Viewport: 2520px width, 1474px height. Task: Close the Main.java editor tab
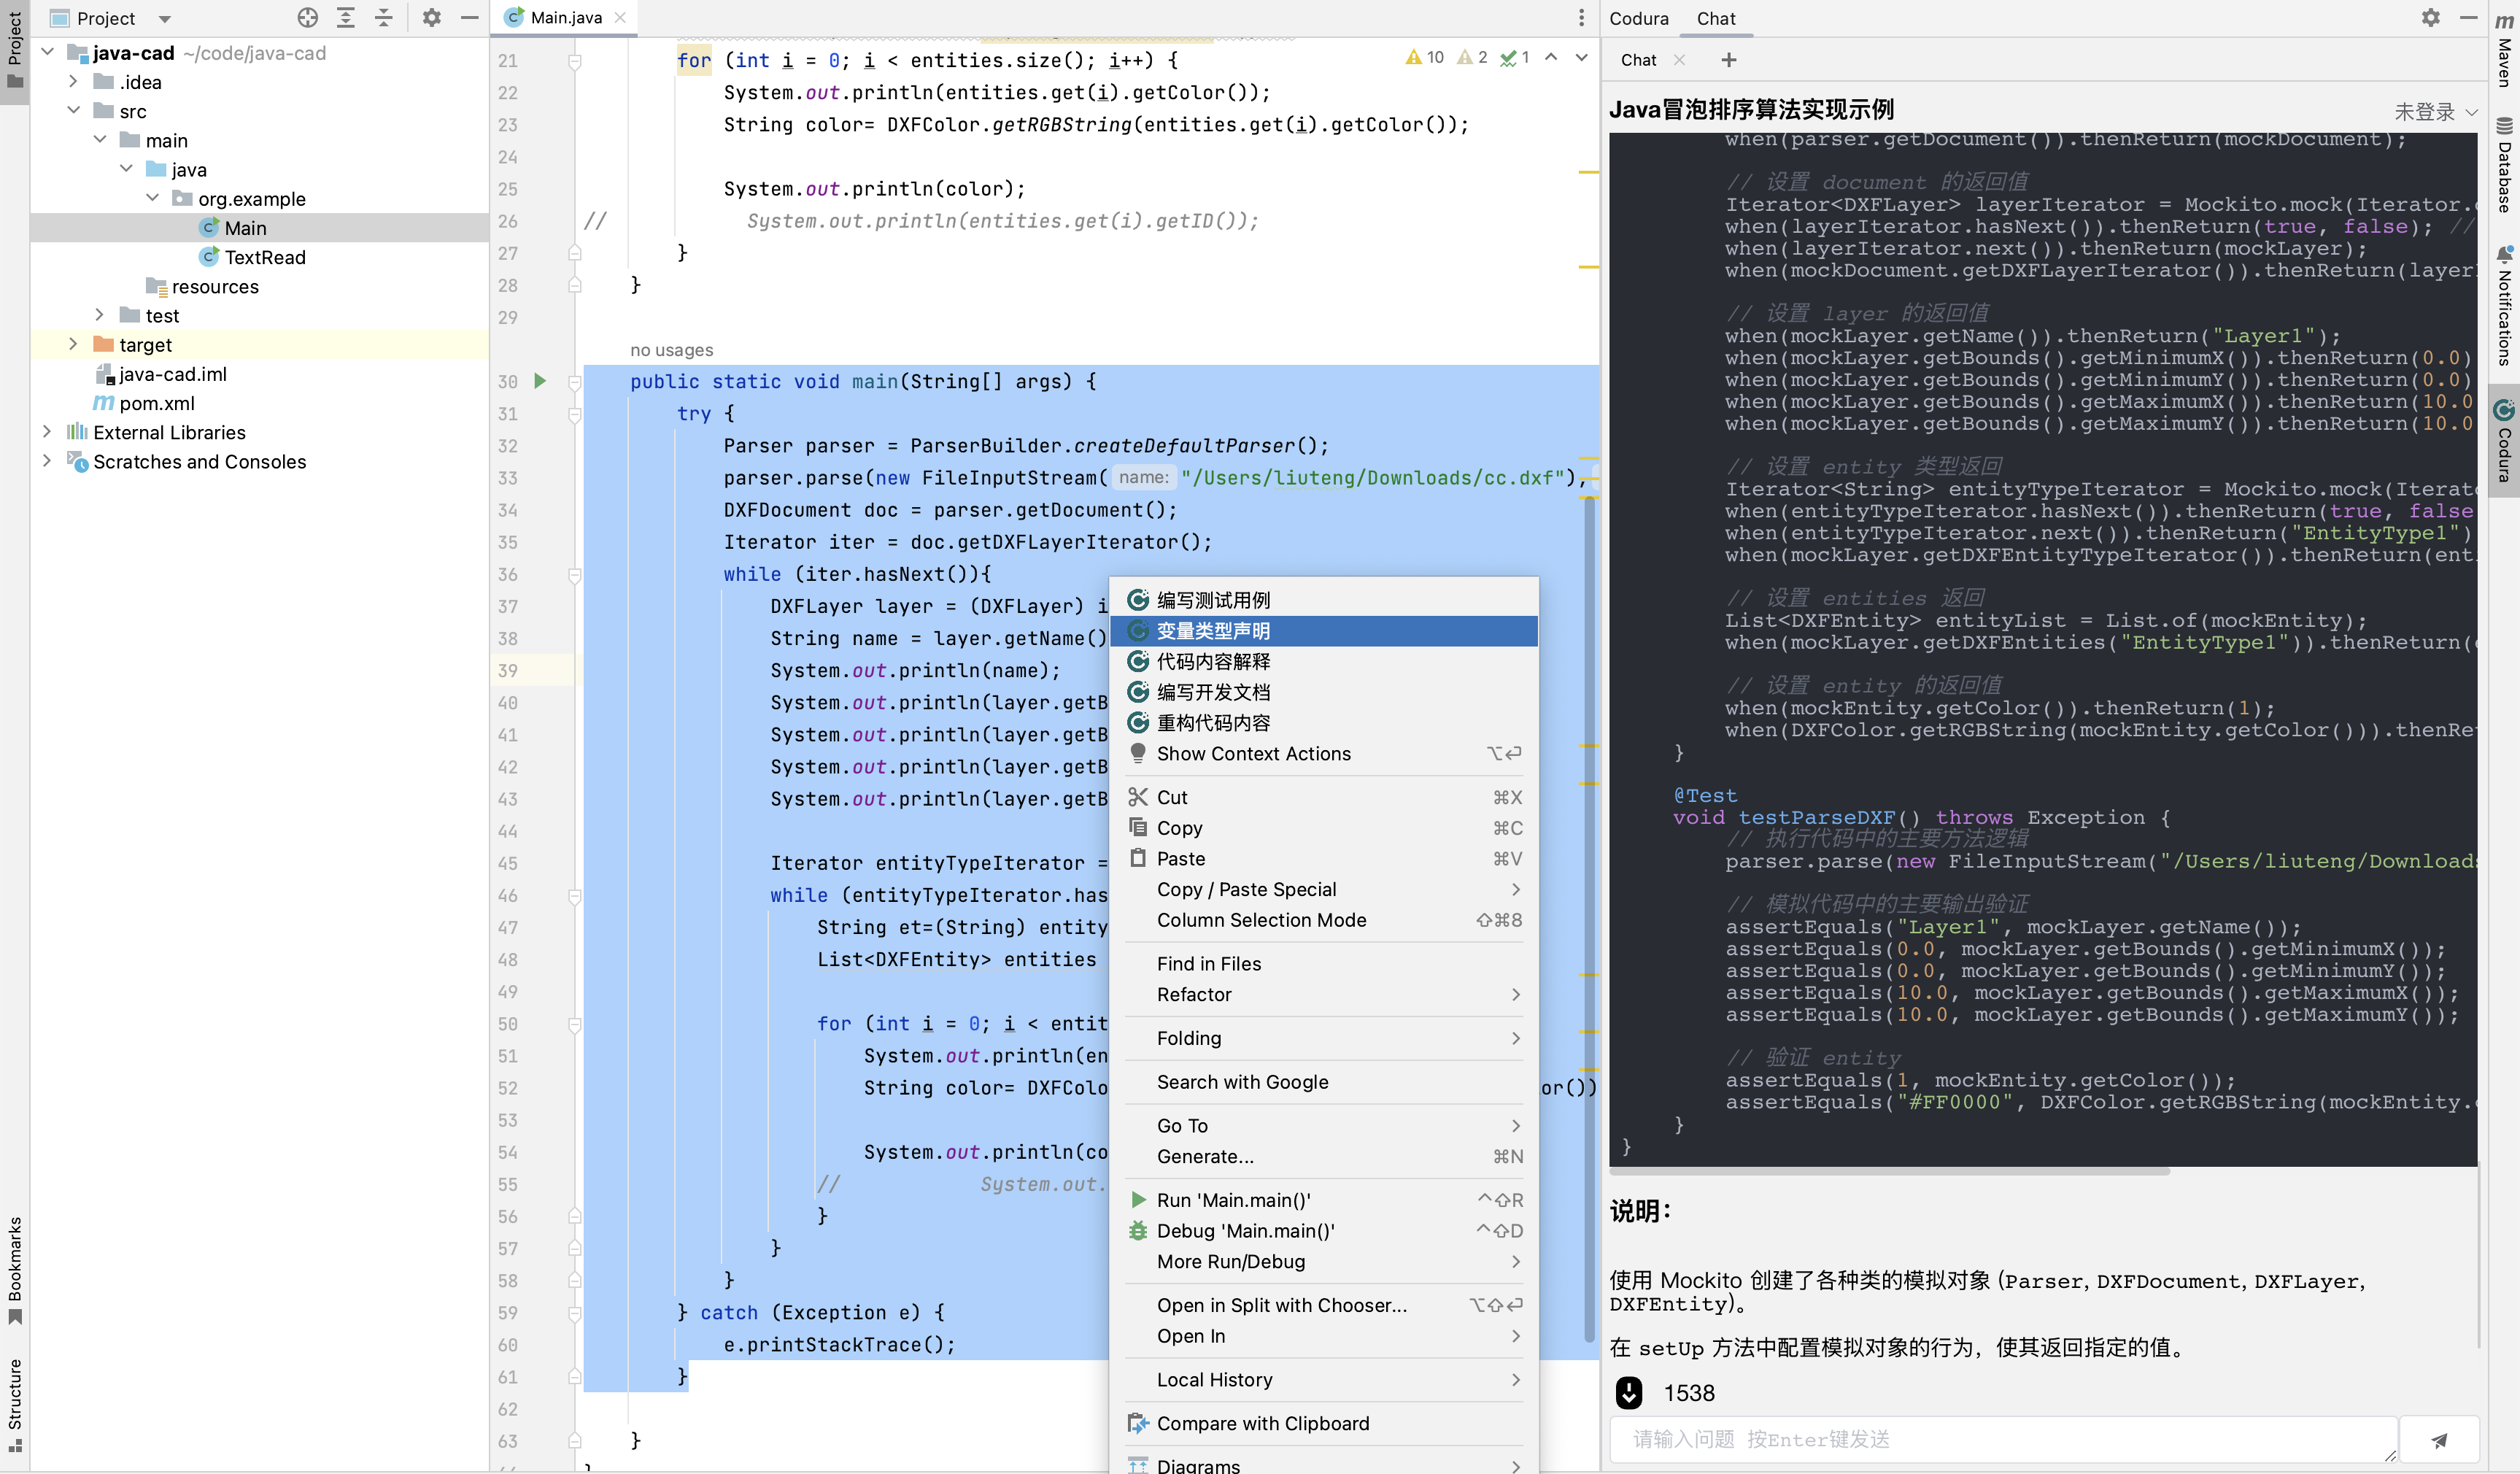click(620, 18)
